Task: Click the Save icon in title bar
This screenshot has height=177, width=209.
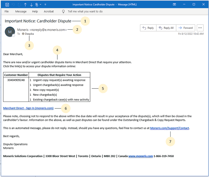Action: tap(7, 5)
